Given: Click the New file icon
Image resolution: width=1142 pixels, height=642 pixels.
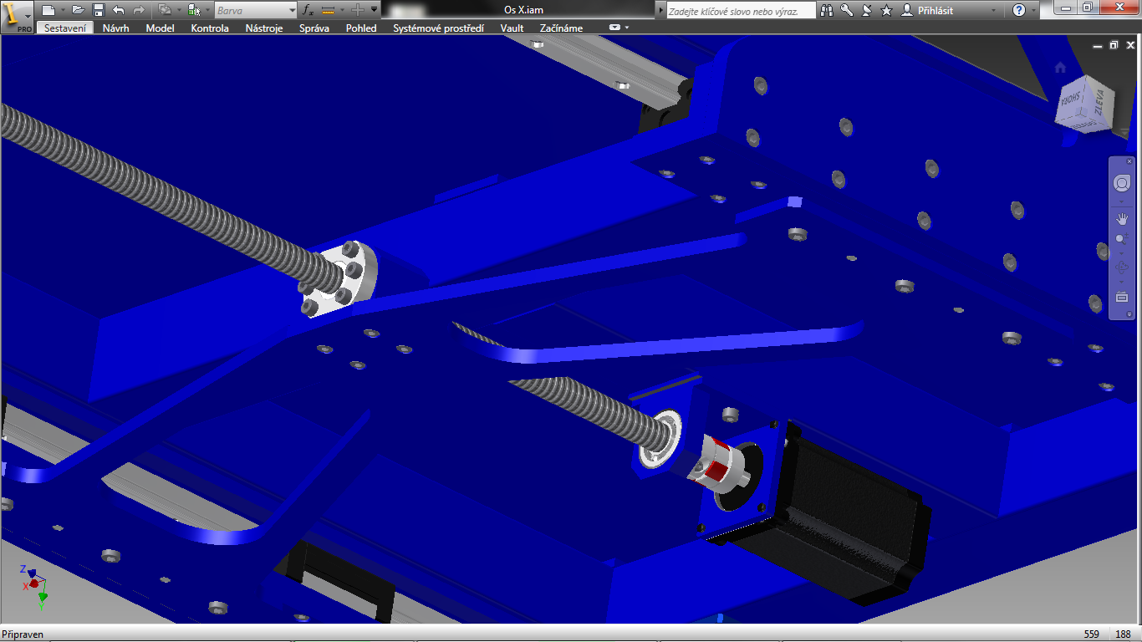Looking at the screenshot, I should click(x=48, y=10).
